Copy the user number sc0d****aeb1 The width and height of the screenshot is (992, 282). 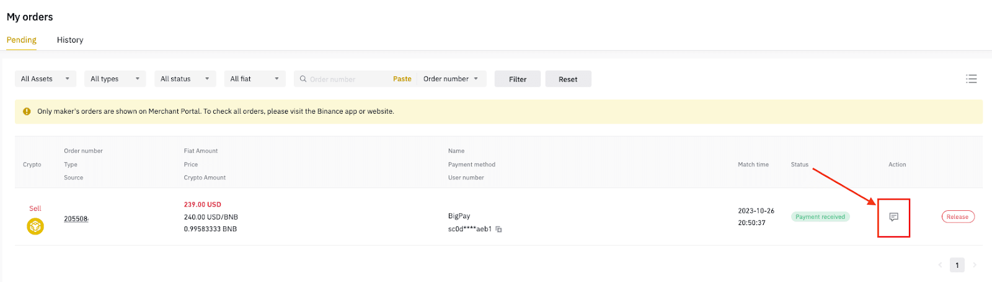pyautogui.click(x=498, y=229)
